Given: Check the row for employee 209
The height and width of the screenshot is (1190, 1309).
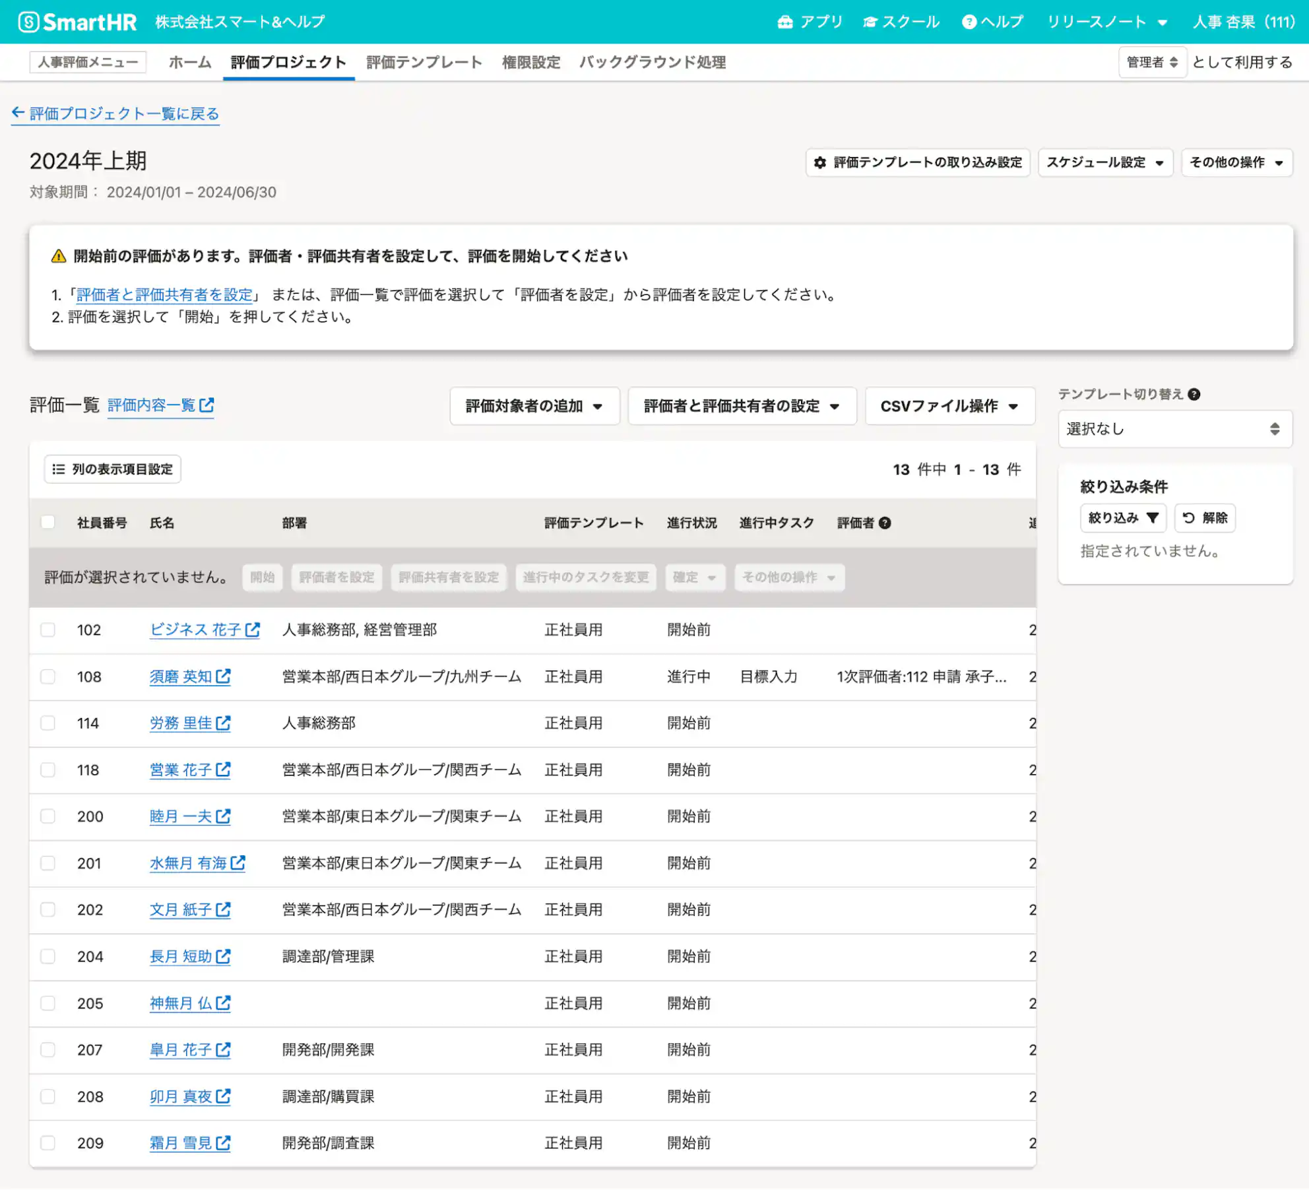Looking at the screenshot, I should pos(48,1143).
